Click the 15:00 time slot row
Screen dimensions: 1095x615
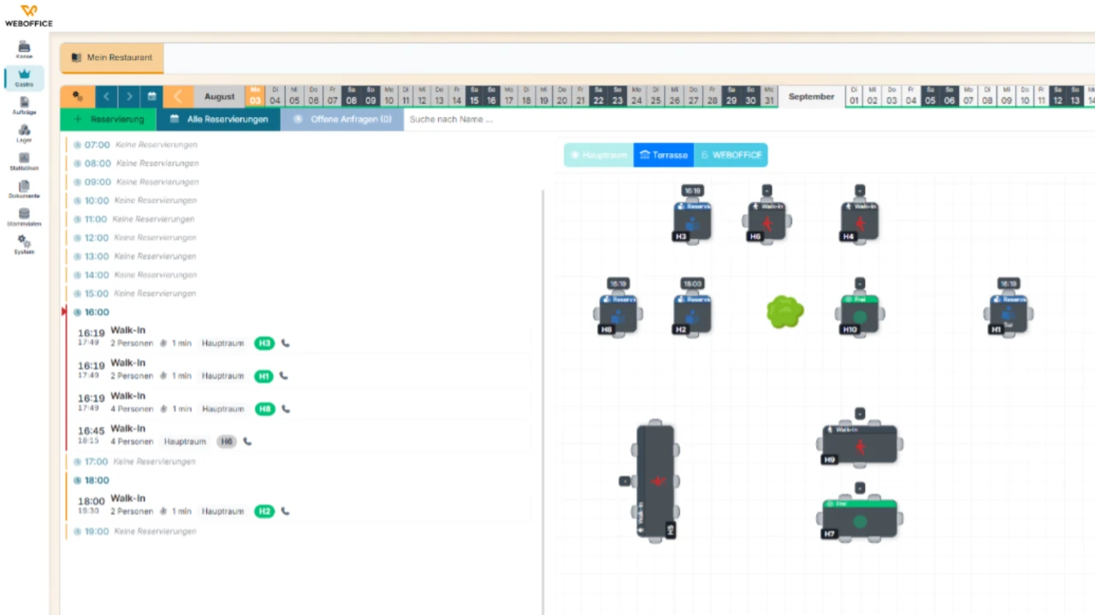coord(299,293)
